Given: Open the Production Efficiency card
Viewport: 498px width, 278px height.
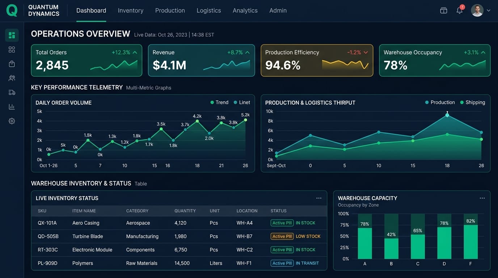Looking at the screenshot, I should coord(317,60).
